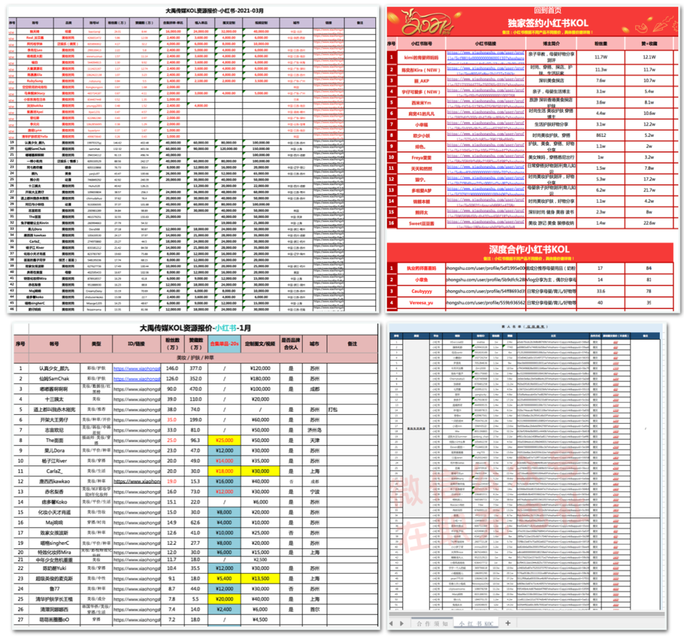Select the 小章鱼 account cell
Screen dimensions: 684x636
coord(421,279)
